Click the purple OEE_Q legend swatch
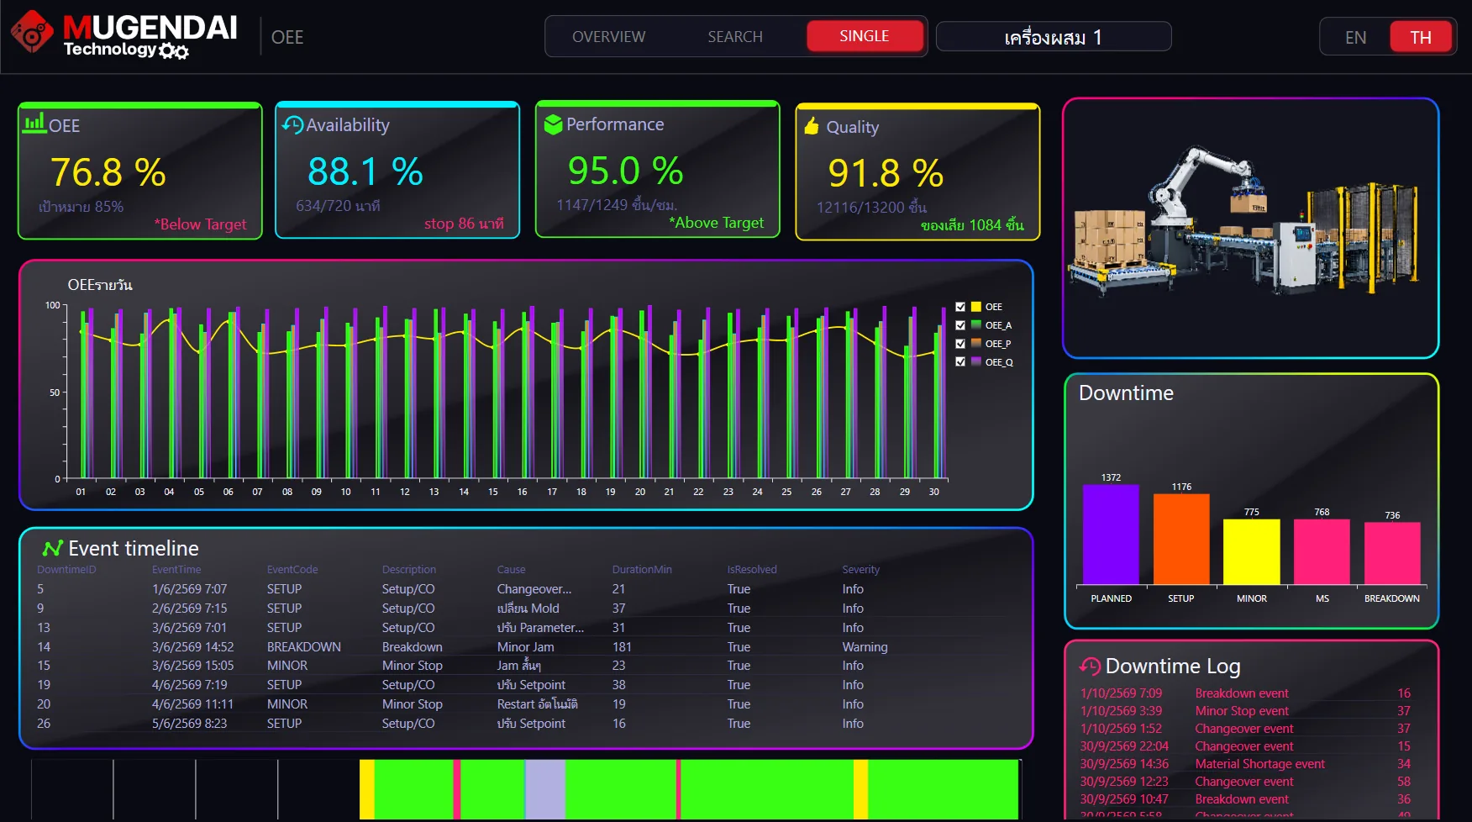Viewport: 1472px width, 822px height. (976, 362)
